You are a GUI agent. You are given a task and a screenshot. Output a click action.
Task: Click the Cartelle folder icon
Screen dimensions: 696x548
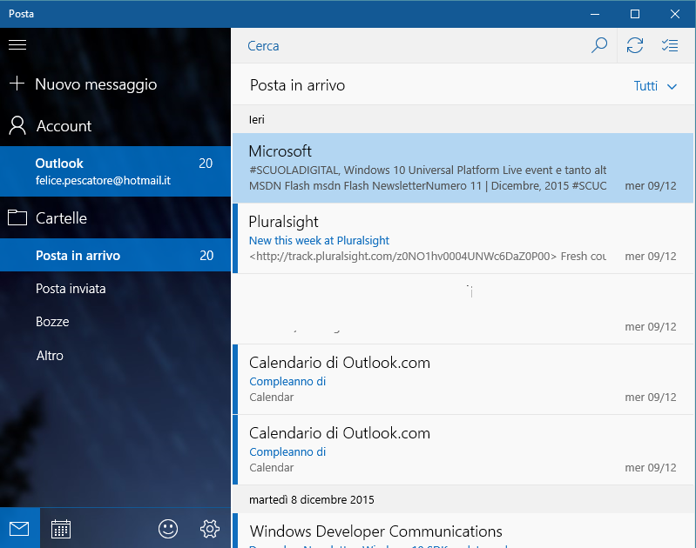[x=17, y=217]
